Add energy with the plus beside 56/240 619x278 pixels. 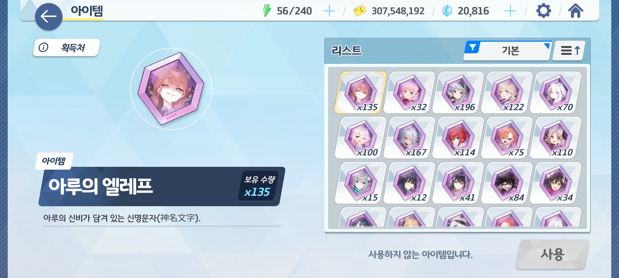coord(329,11)
